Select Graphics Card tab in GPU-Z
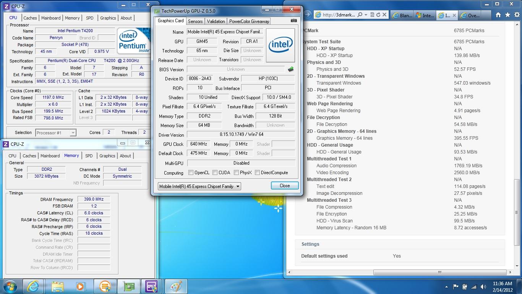The width and height of the screenshot is (522, 294). 170,21
